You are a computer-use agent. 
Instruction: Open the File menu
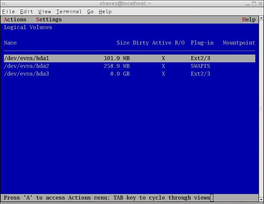point(8,12)
